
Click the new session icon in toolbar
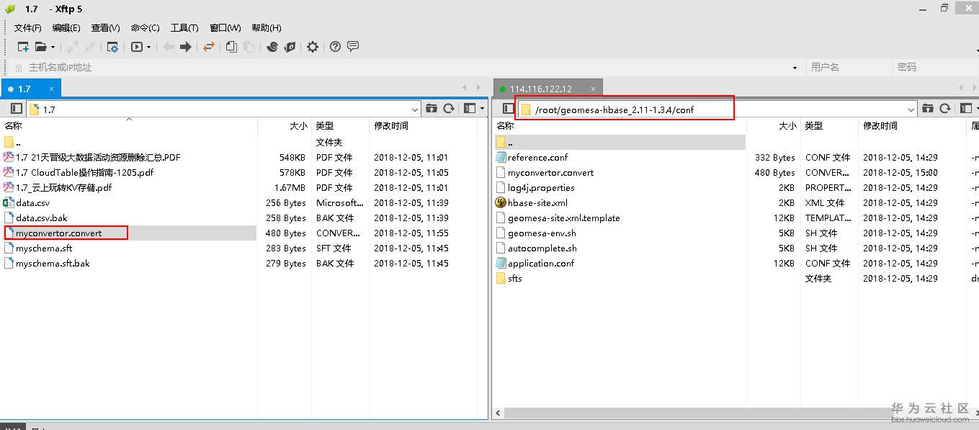[x=23, y=47]
